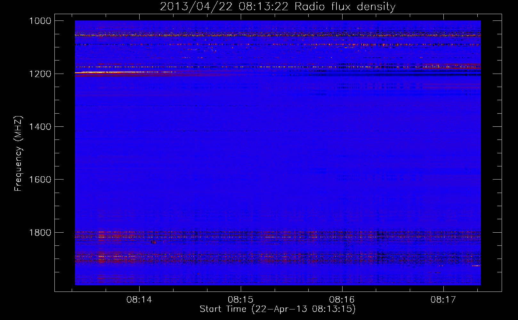Screen dimensions: 518x320
Task: Click the plot title '2013/04/22 08:13:22 Radio flux density'
Action: 278,6
